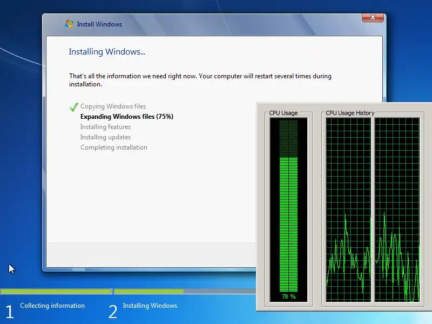Click the 'Install Windows' title bar text
The image size is (432, 324).
pyautogui.click(x=99, y=24)
